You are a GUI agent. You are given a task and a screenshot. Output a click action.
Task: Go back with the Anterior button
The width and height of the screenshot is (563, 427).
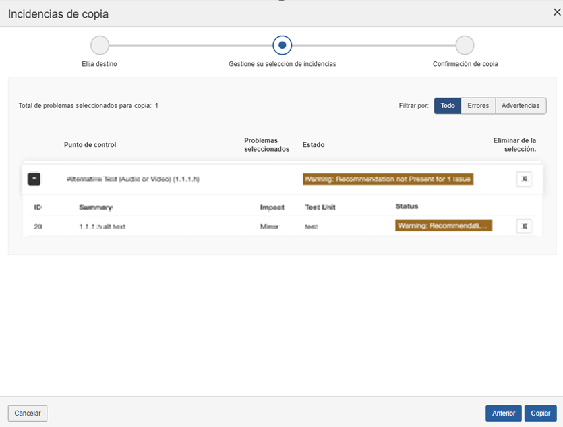[x=503, y=414]
